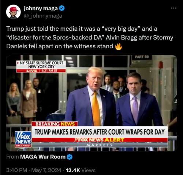Click the Trump Makes Remarks headline caption
183x175 pixels.
tap(100, 132)
